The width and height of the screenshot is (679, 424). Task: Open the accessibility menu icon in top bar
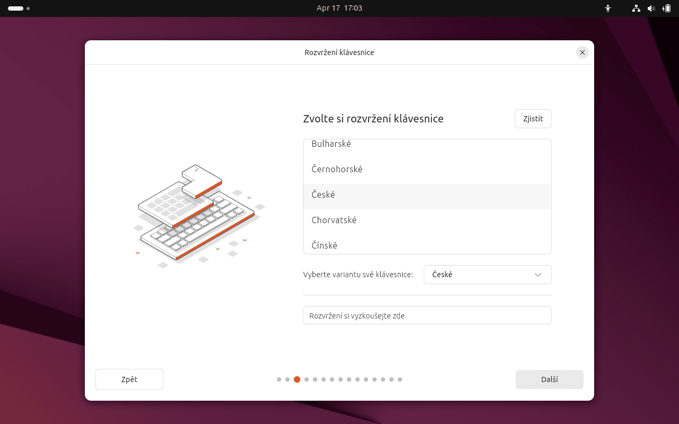608,8
